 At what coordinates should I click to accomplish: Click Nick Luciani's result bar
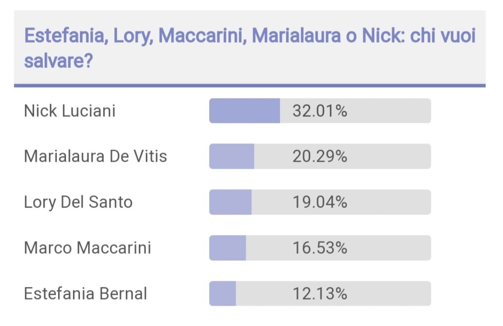320,111
